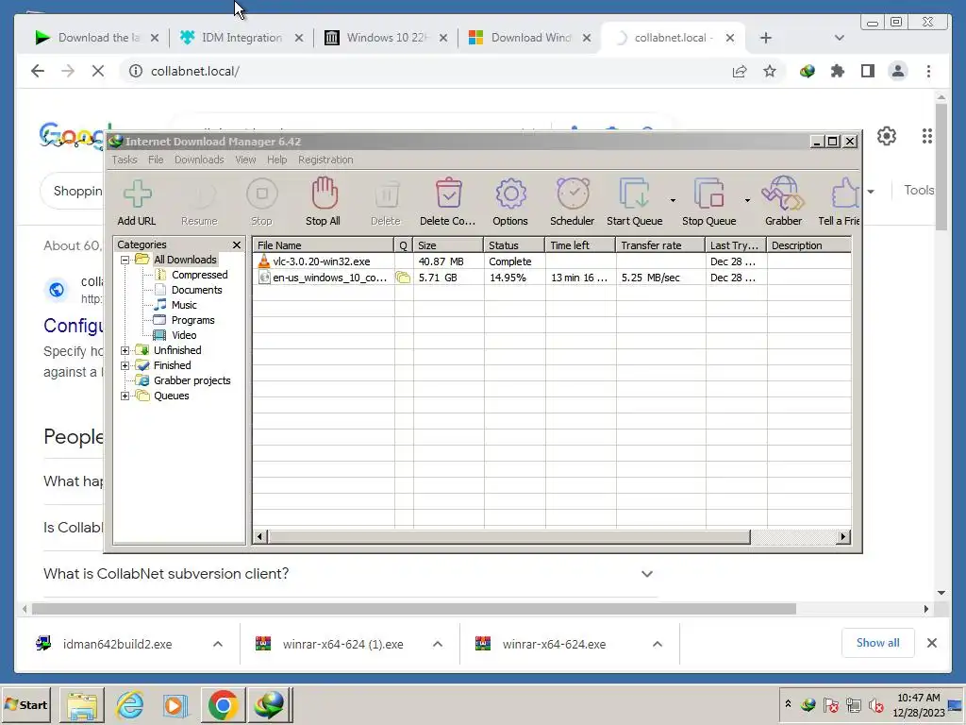
Task: Click the IDM extension icon in Chrome
Action: [808, 72]
